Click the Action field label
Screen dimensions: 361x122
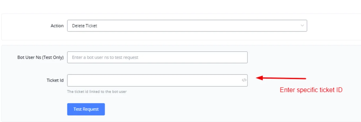click(57, 26)
